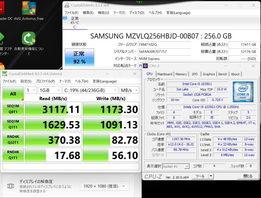Open テーマ(T) menu in CrystalDiskInfo
261x198 pixels.
click(119, 13)
